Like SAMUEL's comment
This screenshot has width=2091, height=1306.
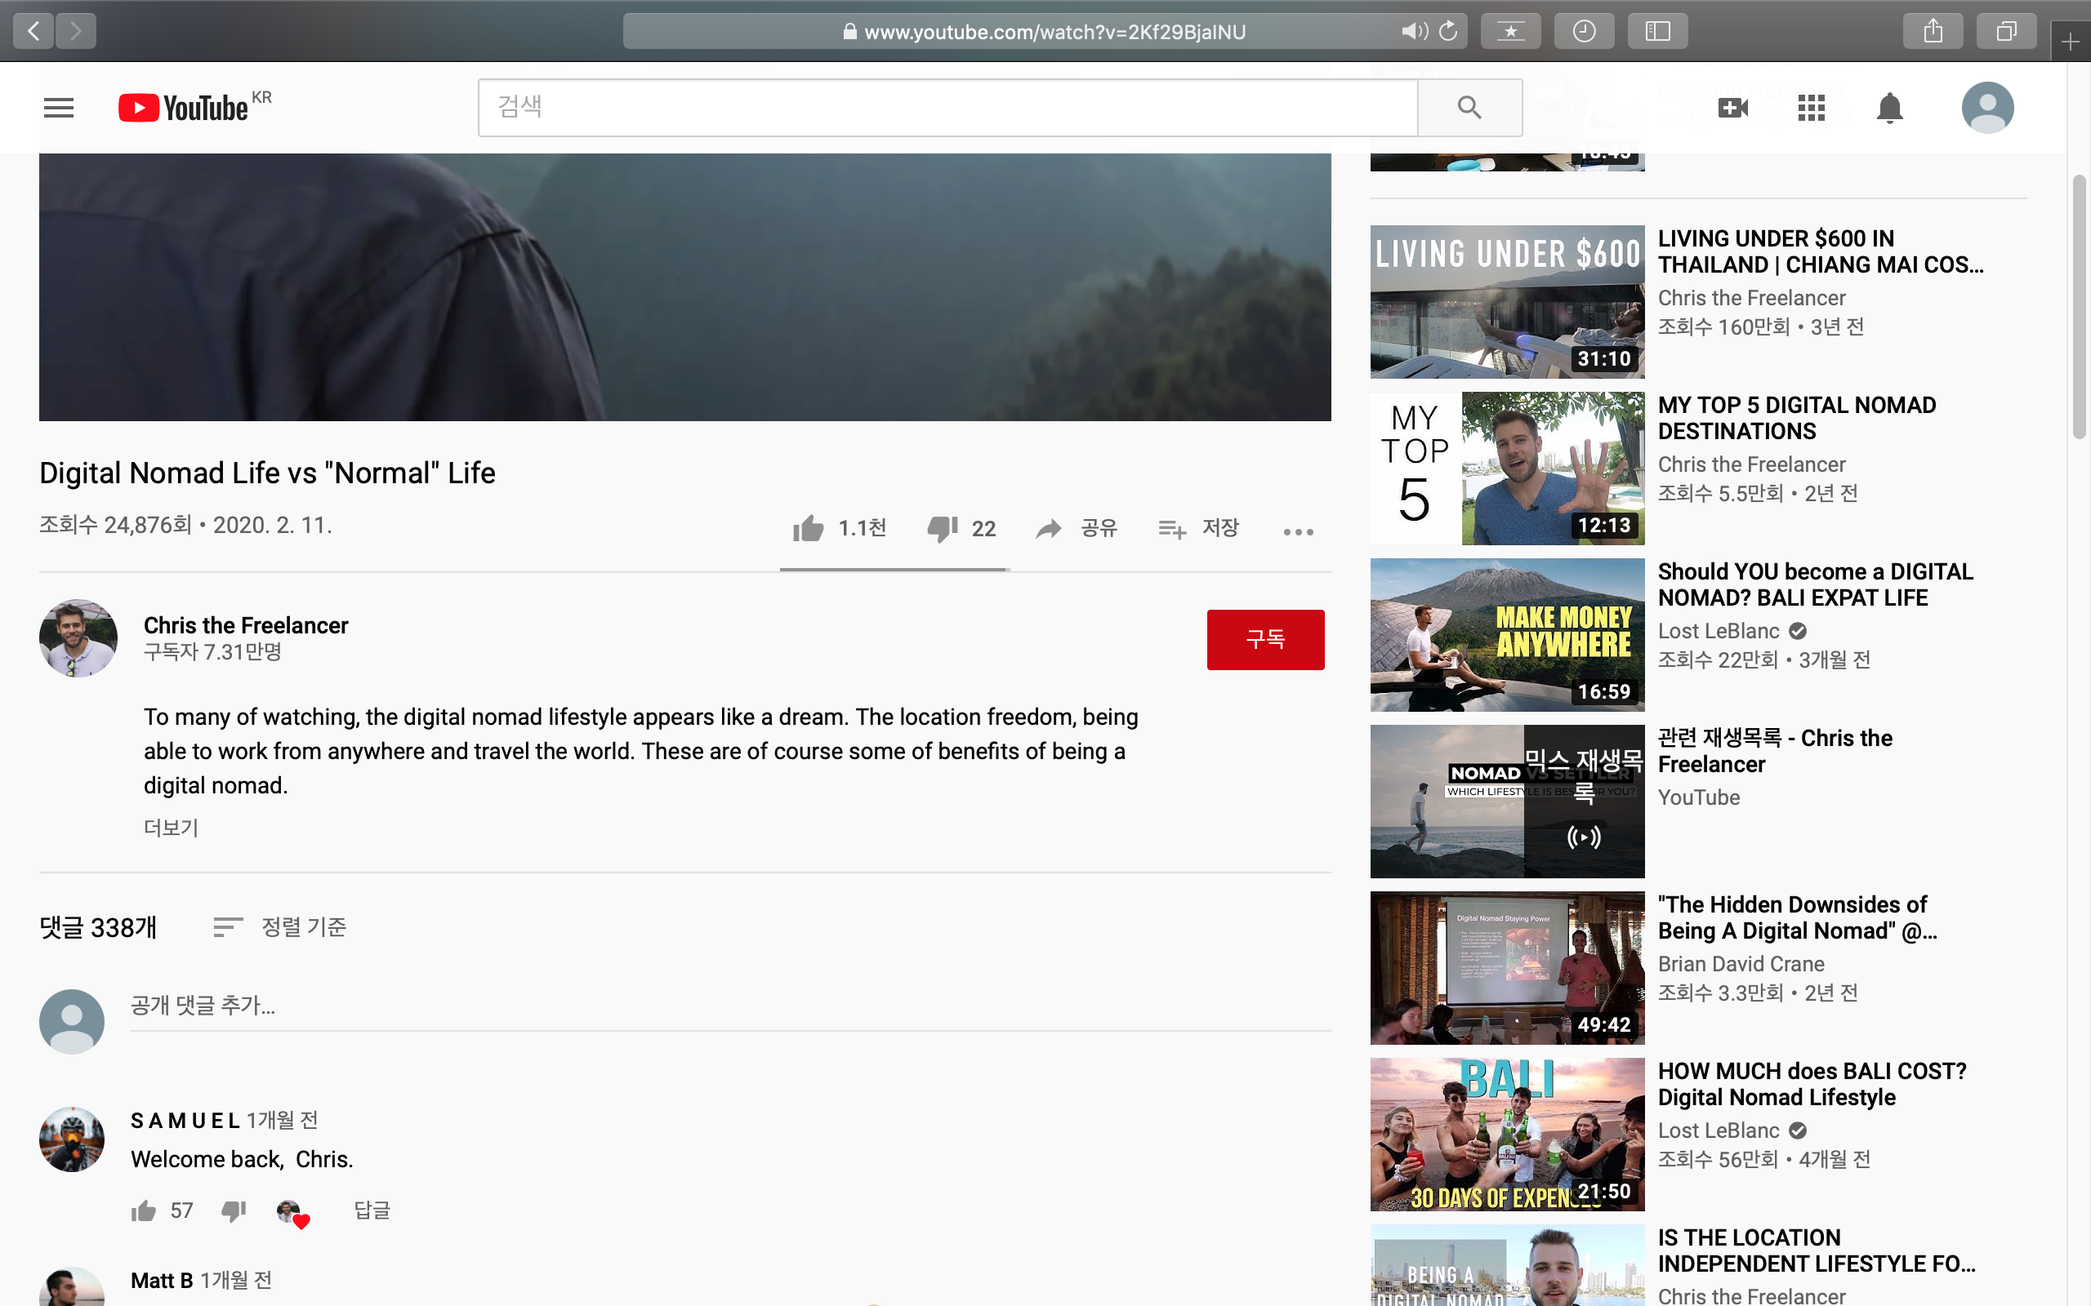144,1211
